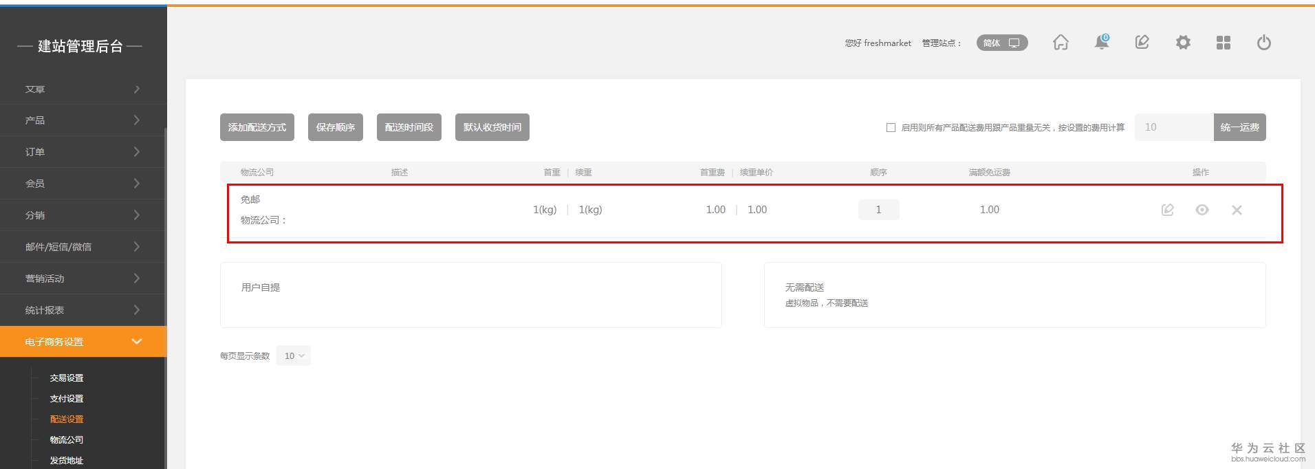This screenshot has width=1315, height=469.
Task: Expand the 产品 sidebar menu
Action: pos(83,120)
